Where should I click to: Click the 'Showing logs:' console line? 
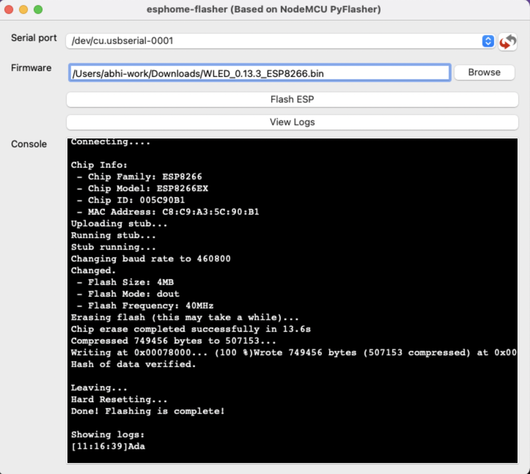(108, 434)
